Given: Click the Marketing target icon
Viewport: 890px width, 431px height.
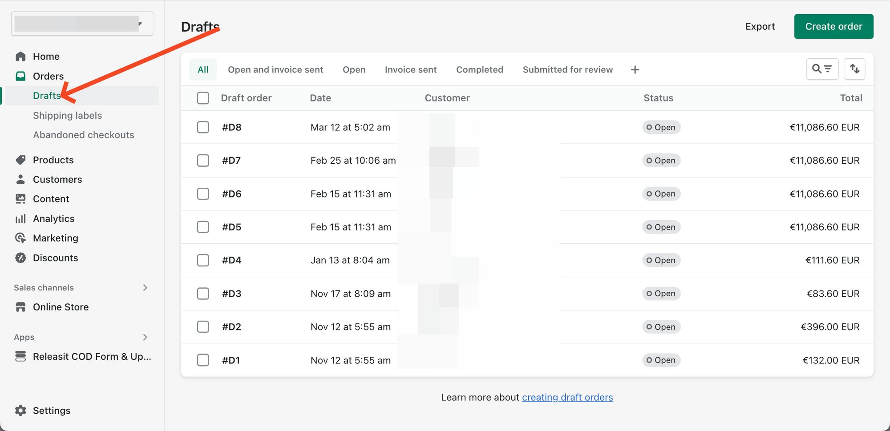Looking at the screenshot, I should click(20, 238).
